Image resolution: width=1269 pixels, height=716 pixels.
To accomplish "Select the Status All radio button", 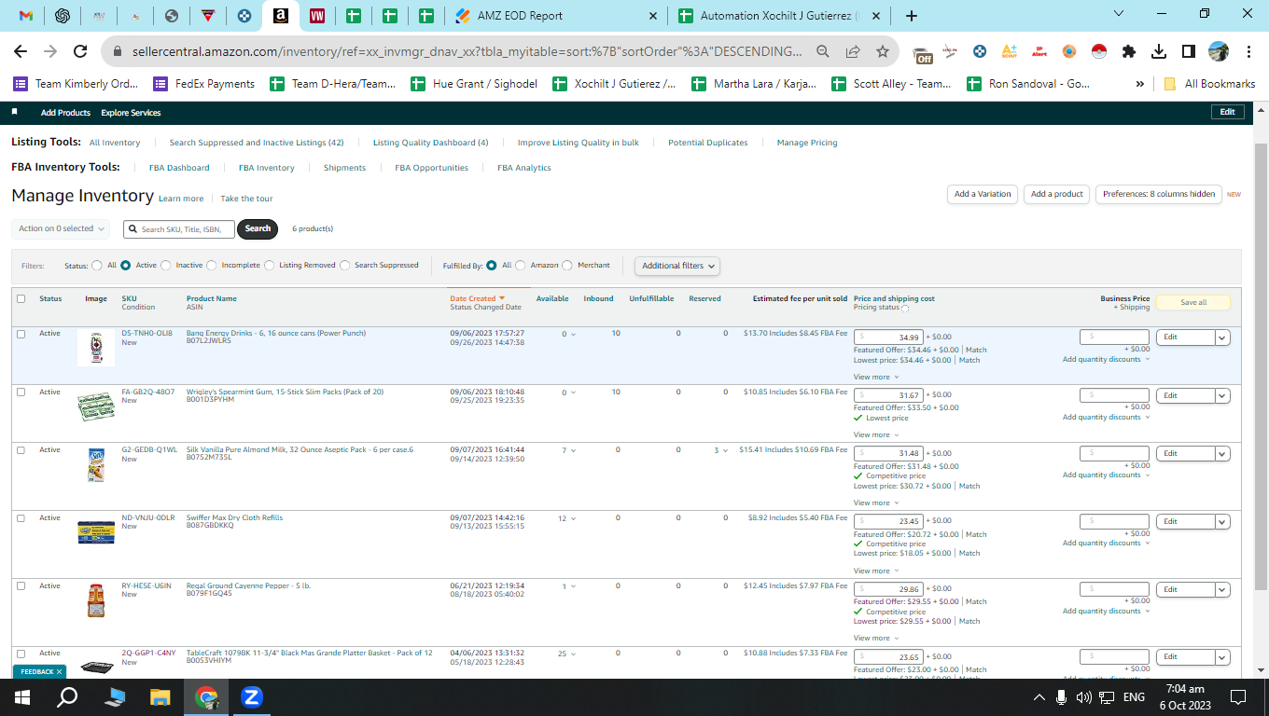I will click(97, 266).
